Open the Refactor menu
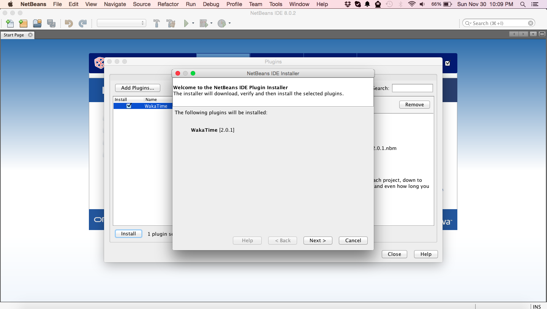The height and width of the screenshot is (309, 547). 168,4
